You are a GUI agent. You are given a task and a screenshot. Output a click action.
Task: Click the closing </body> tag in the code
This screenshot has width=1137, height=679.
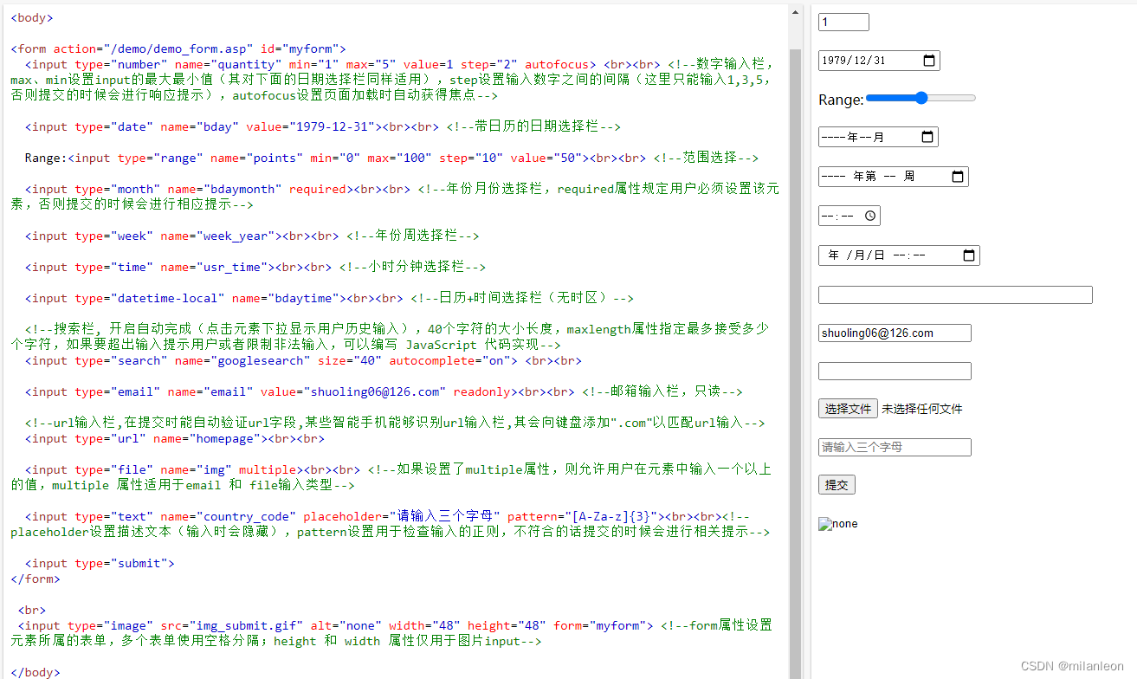[x=36, y=672]
